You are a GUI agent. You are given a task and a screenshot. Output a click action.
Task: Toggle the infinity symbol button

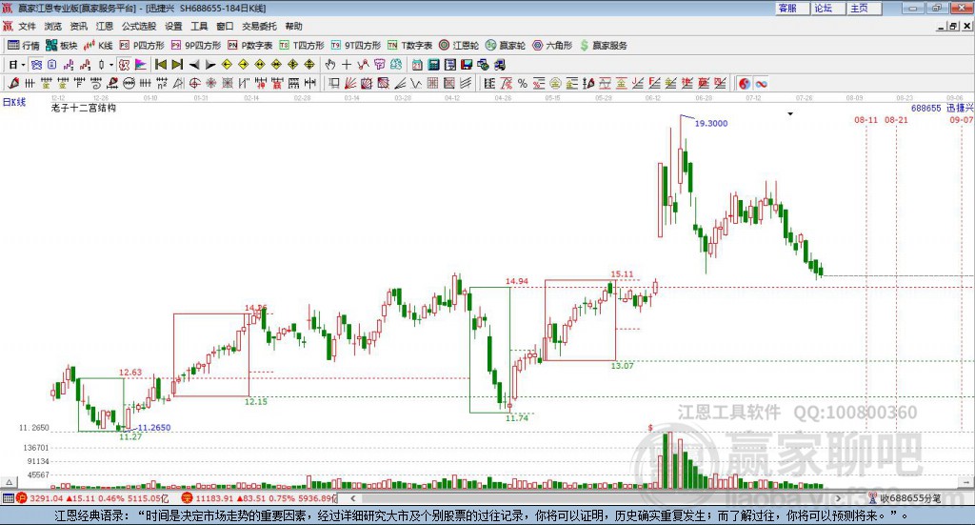pyautogui.click(x=761, y=83)
